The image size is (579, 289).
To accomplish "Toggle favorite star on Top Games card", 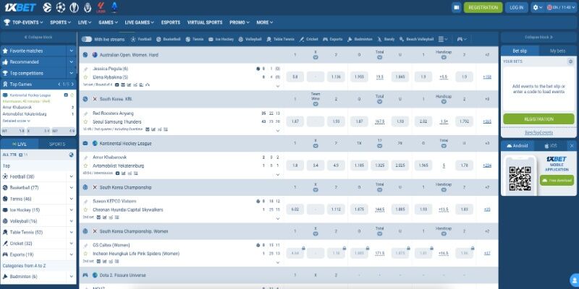I will 72,95.
